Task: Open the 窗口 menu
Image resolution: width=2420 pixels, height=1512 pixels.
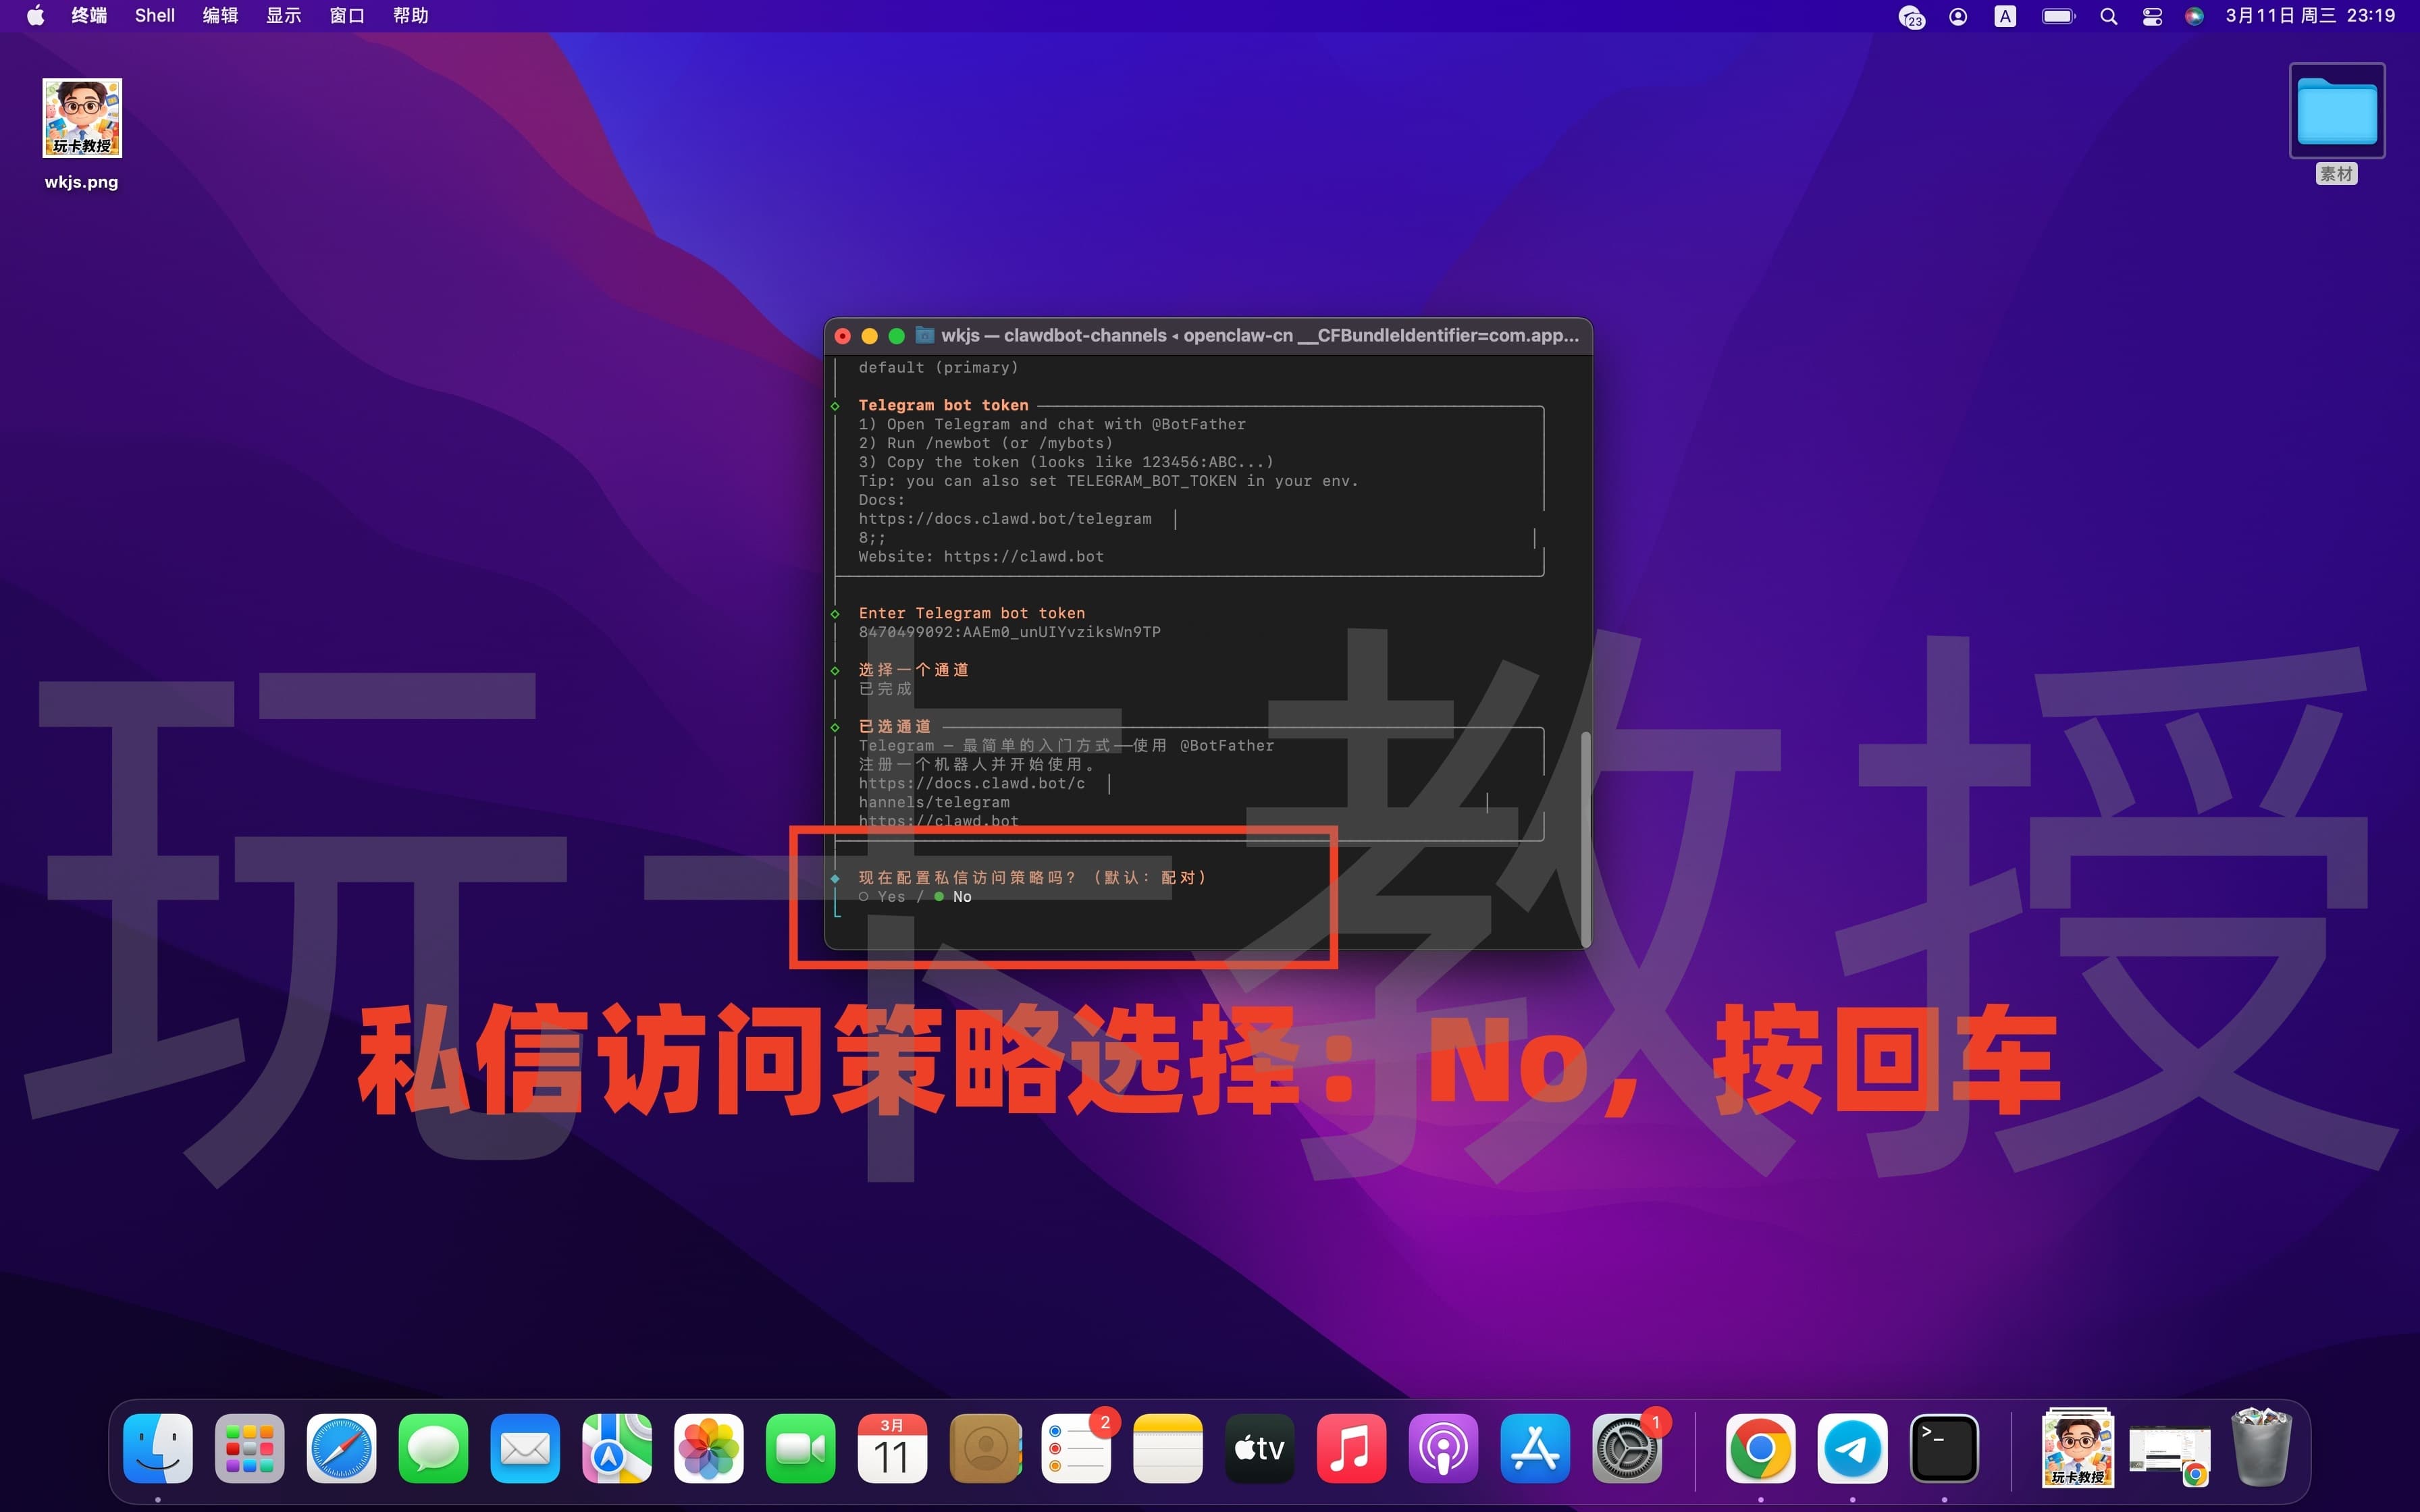Action: (x=345, y=15)
